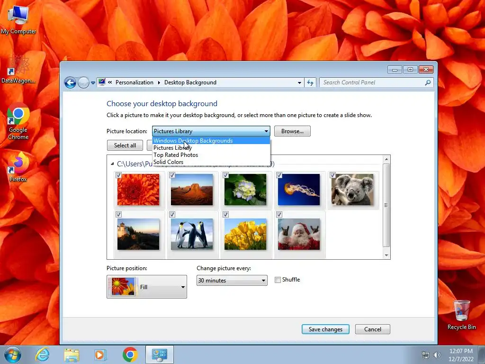This screenshot has width=485, height=364.
Task: Click the Browse... button
Action: coord(292,131)
